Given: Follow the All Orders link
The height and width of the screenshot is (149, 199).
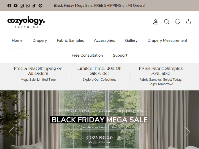Looking at the screenshot, I should click(x=136, y=6).
